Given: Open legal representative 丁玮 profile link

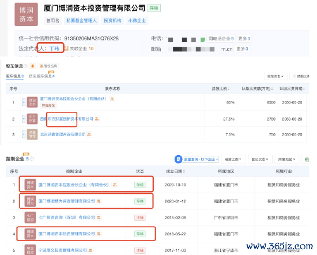Looking at the screenshot, I should click(54, 48).
